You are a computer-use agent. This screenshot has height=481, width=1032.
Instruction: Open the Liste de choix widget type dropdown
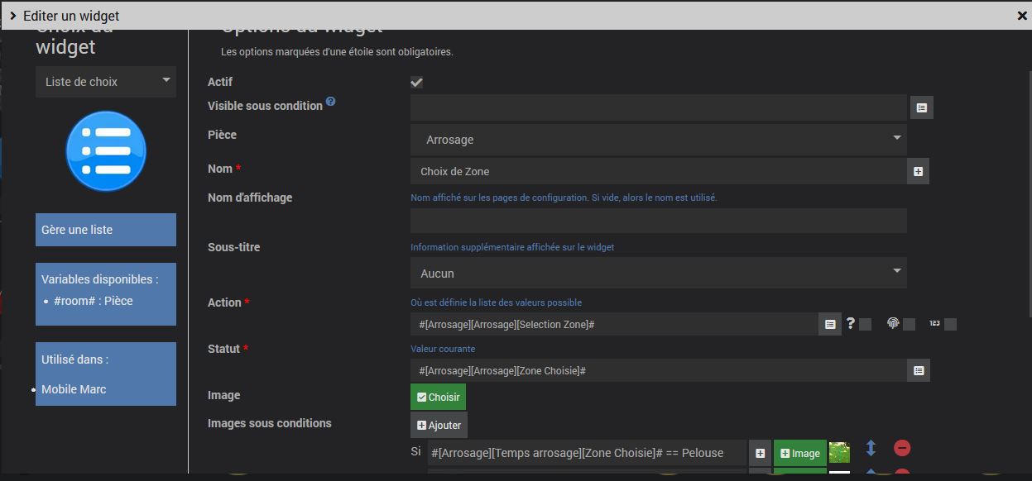point(106,82)
